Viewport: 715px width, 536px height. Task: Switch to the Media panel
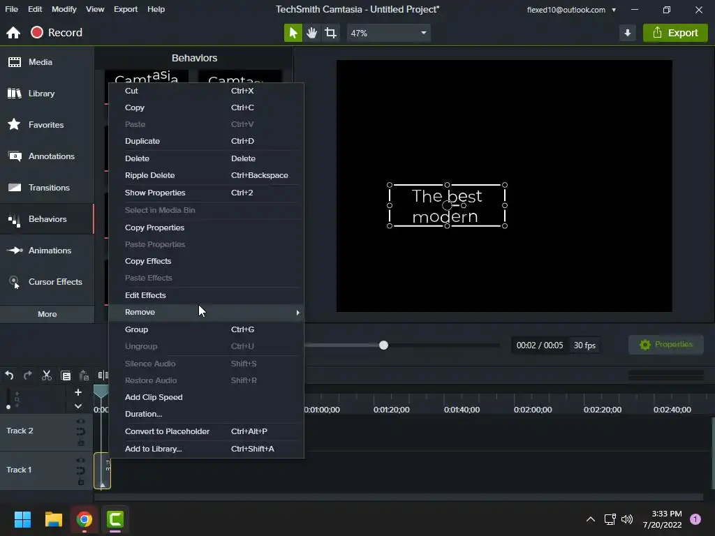pyautogui.click(x=47, y=62)
